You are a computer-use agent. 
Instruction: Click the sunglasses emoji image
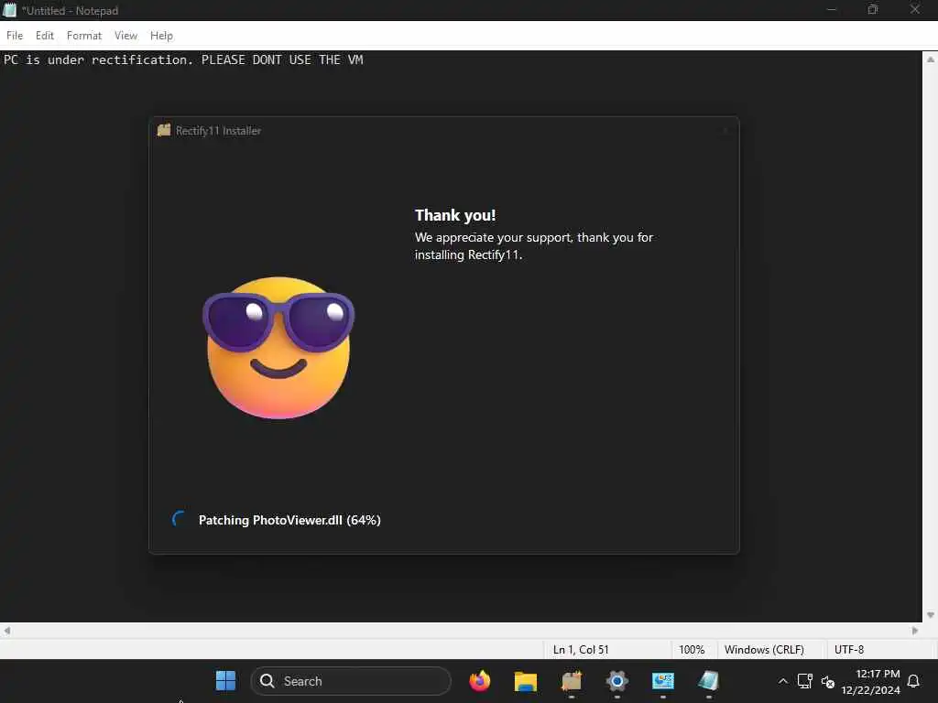click(278, 347)
